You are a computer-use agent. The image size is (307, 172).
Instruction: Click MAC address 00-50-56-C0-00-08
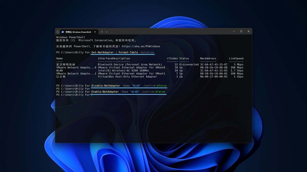coord(214,68)
